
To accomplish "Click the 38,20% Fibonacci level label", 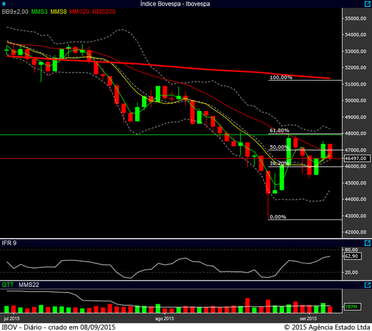I will click(x=279, y=163).
